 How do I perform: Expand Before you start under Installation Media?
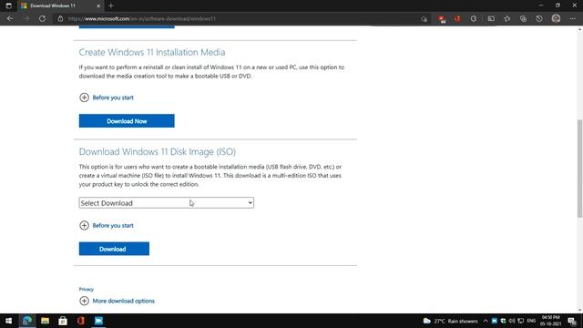click(107, 97)
